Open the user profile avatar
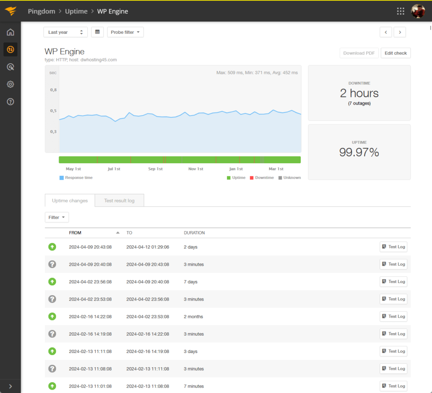Viewport: 432px width, 393px height. coord(418,11)
